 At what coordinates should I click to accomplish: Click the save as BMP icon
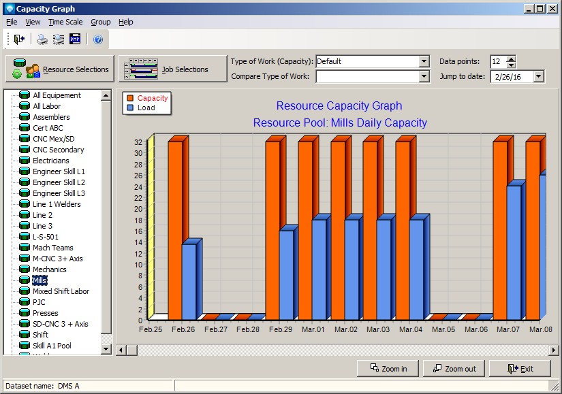(x=75, y=39)
